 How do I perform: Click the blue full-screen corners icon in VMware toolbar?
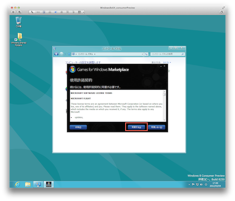tap(44, 12)
